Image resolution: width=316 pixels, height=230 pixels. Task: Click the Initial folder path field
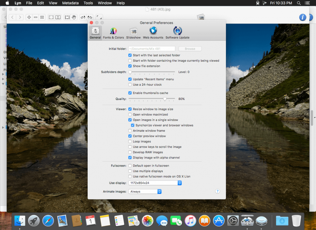point(152,49)
